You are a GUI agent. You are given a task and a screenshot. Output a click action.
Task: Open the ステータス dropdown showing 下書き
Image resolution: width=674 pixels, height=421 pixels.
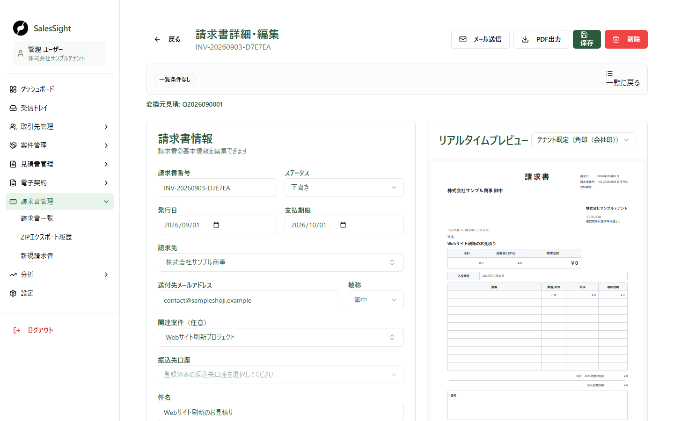pos(344,188)
